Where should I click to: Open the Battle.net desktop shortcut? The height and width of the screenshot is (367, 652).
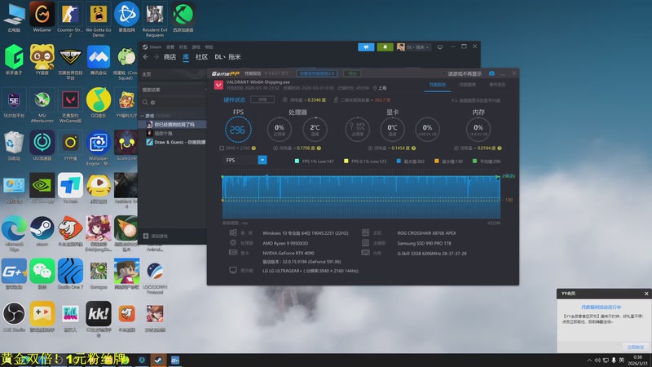(126, 16)
